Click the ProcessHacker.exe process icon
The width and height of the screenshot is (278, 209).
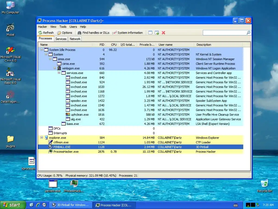tap(50, 151)
